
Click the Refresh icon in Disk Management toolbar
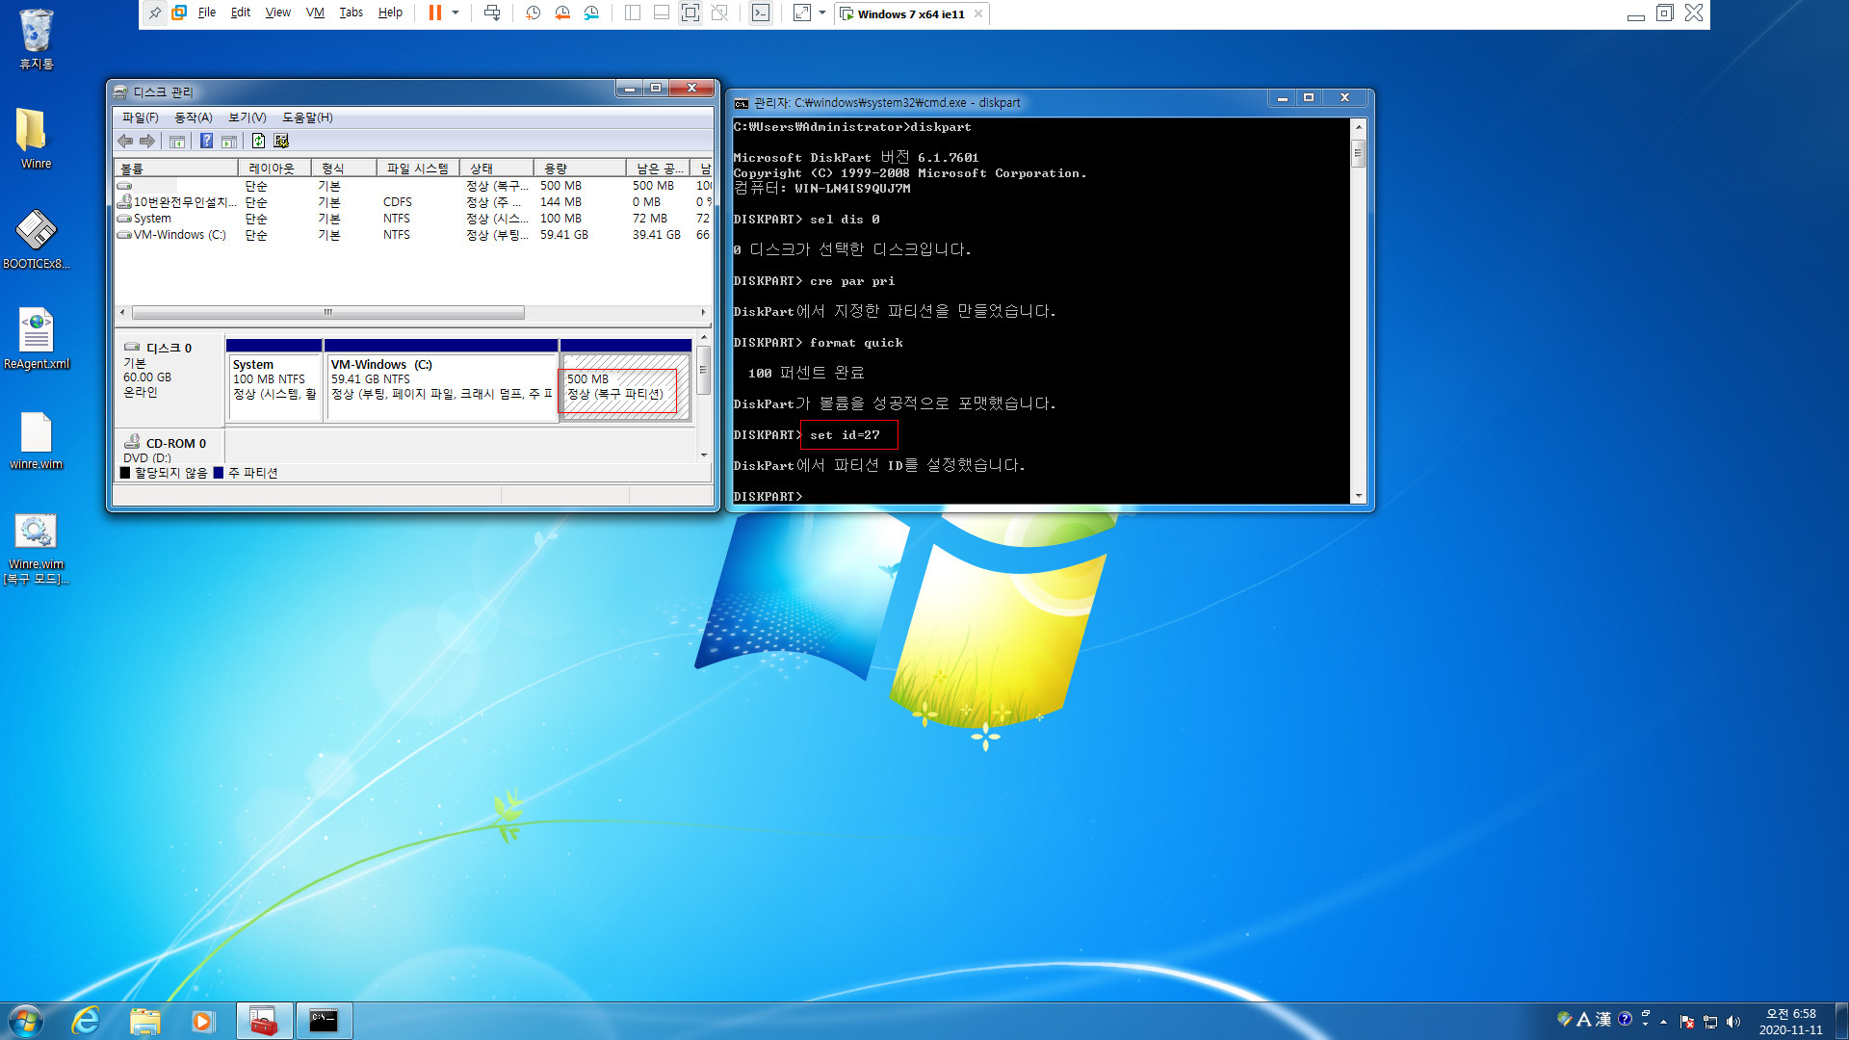(x=258, y=142)
